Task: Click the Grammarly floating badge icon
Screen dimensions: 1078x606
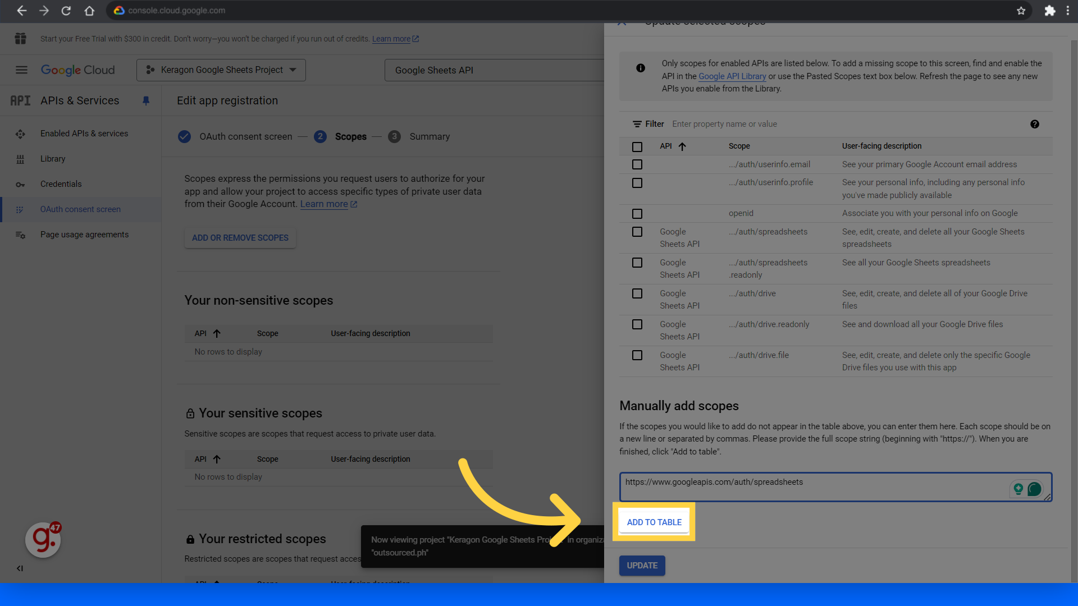Action: 43,539
